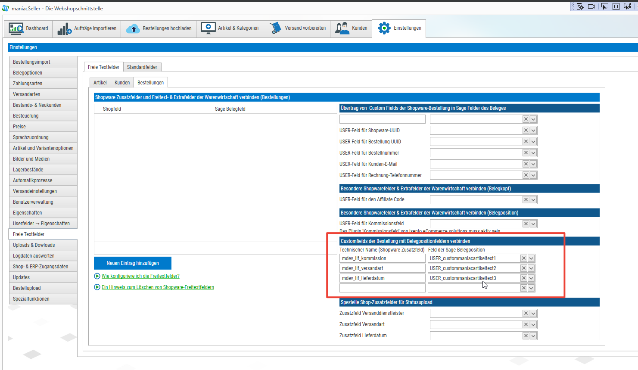This screenshot has width=638, height=370.
Task: Switch to the Kunden sub-tab
Action: click(x=122, y=83)
